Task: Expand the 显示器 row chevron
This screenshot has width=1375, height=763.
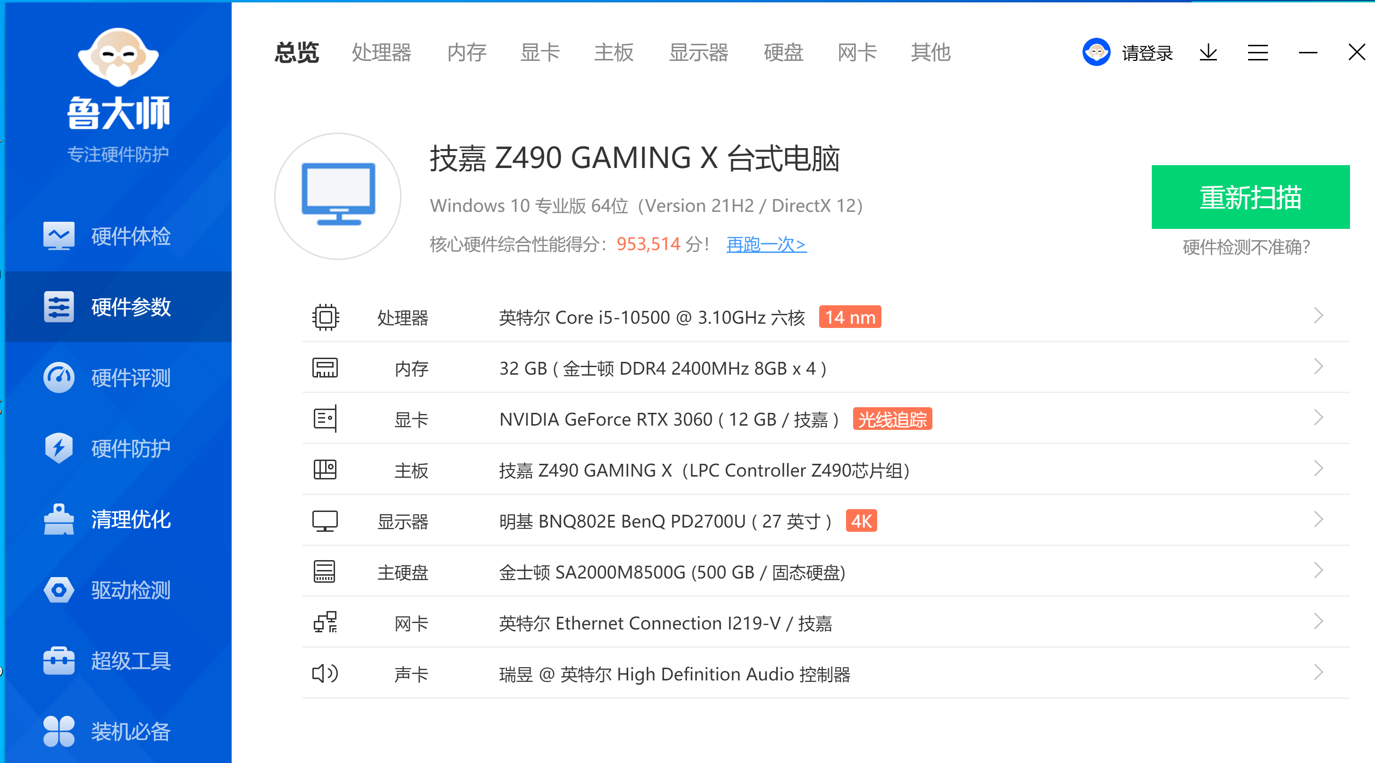Action: [x=1318, y=520]
